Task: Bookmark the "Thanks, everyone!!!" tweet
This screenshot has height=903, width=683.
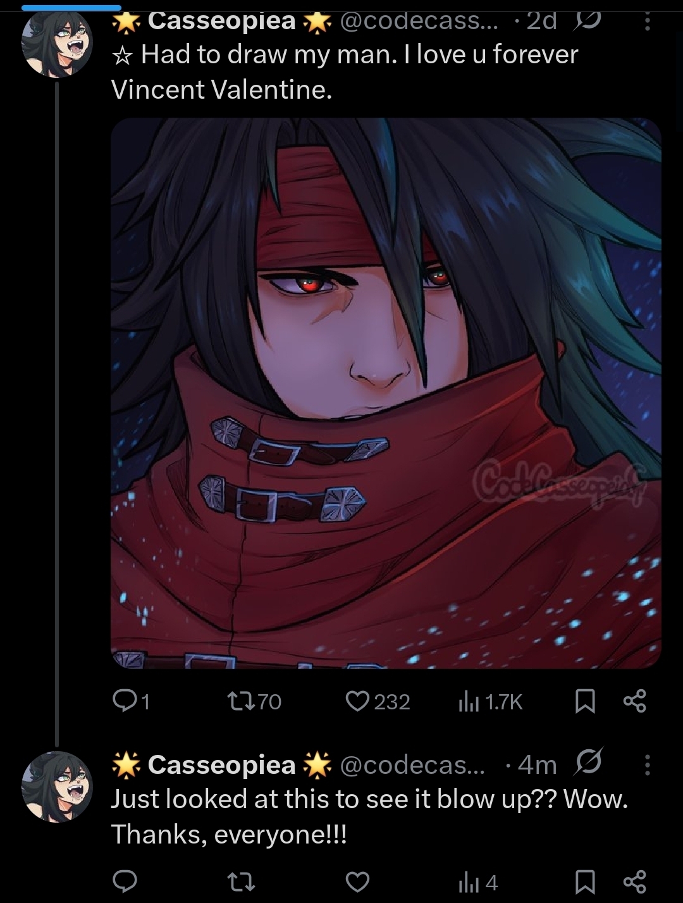Action: coord(585,881)
